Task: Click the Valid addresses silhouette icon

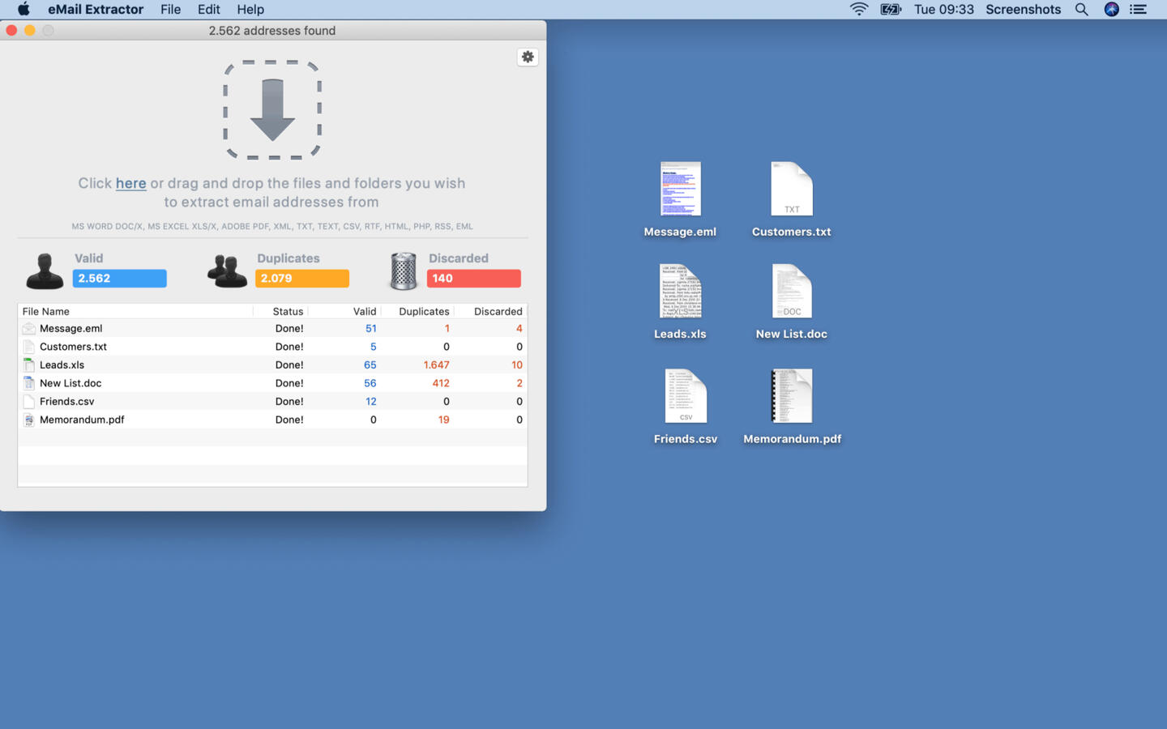Action: (45, 270)
